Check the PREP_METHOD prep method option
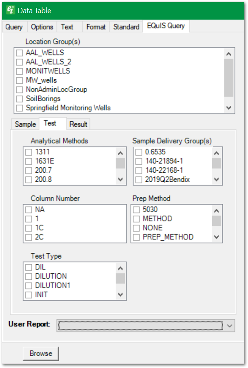 [x=136, y=237]
